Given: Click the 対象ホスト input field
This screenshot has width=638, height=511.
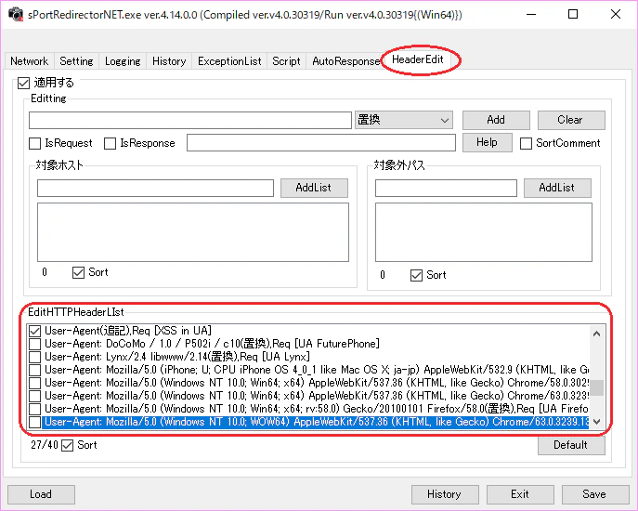Looking at the screenshot, I should 155,188.
